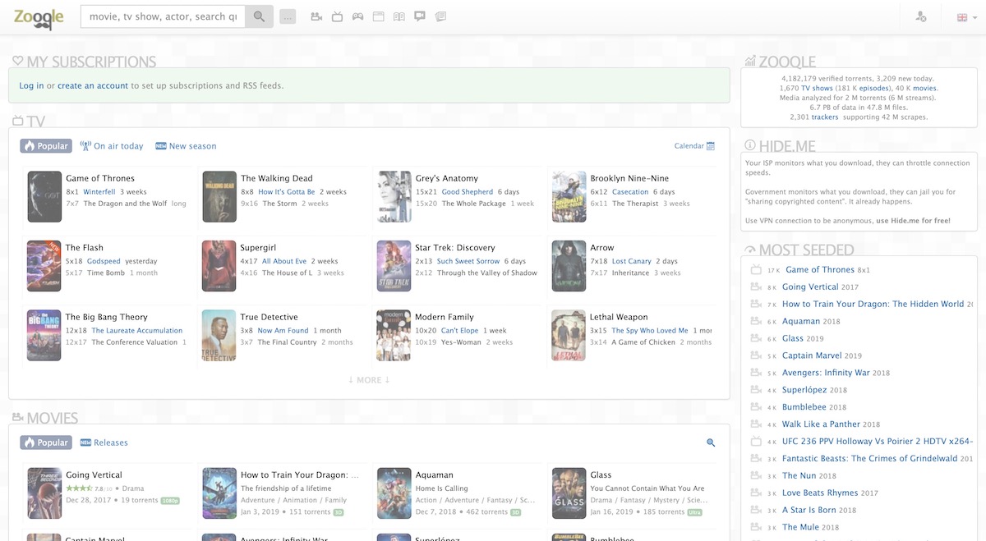Expand TV list with MORE
Viewport: 986px width, 541px height.
(x=369, y=380)
